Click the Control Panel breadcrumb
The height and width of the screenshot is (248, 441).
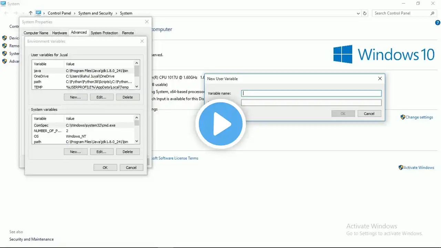(59, 13)
